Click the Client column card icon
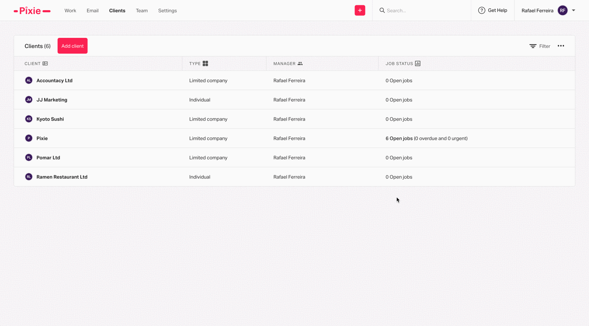Image resolution: width=589 pixels, height=326 pixels. pyautogui.click(x=45, y=63)
